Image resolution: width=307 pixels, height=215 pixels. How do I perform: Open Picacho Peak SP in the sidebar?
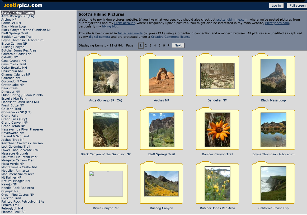[x=13, y=212]
